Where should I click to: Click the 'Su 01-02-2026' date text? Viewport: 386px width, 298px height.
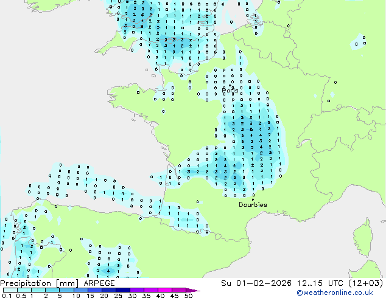[x=256, y=283]
